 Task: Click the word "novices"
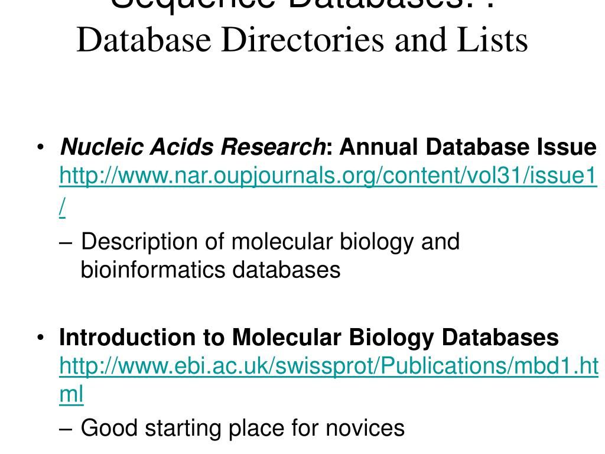[369, 427]
